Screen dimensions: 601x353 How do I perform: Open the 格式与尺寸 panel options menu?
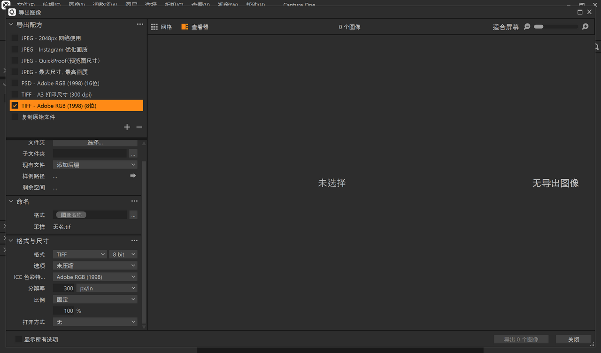click(x=134, y=240)
